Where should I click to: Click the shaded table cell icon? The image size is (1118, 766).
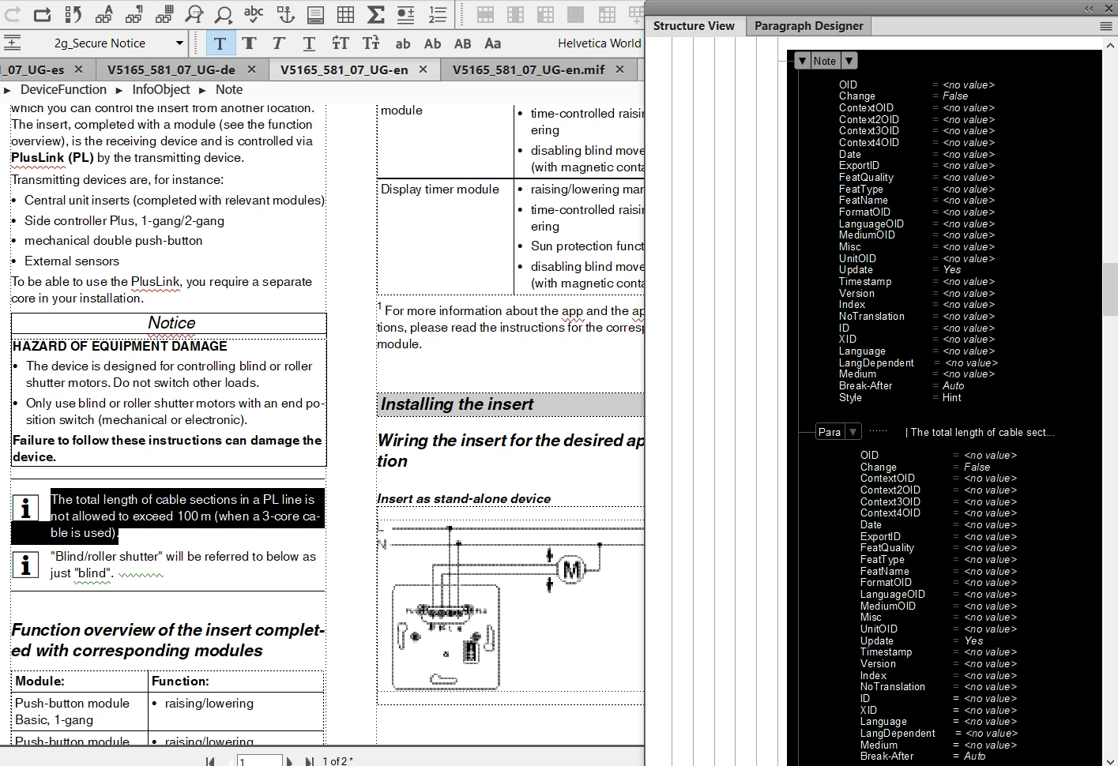(x=576, y=13)
